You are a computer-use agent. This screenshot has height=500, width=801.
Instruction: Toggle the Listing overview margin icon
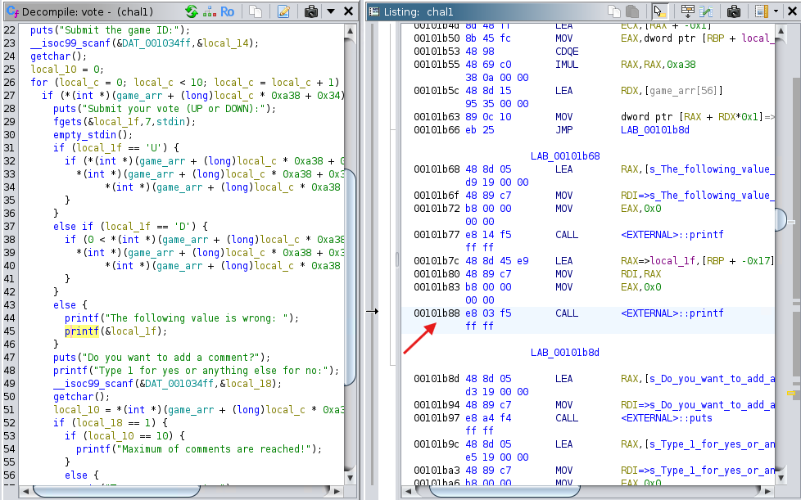[x=762, y=11]
